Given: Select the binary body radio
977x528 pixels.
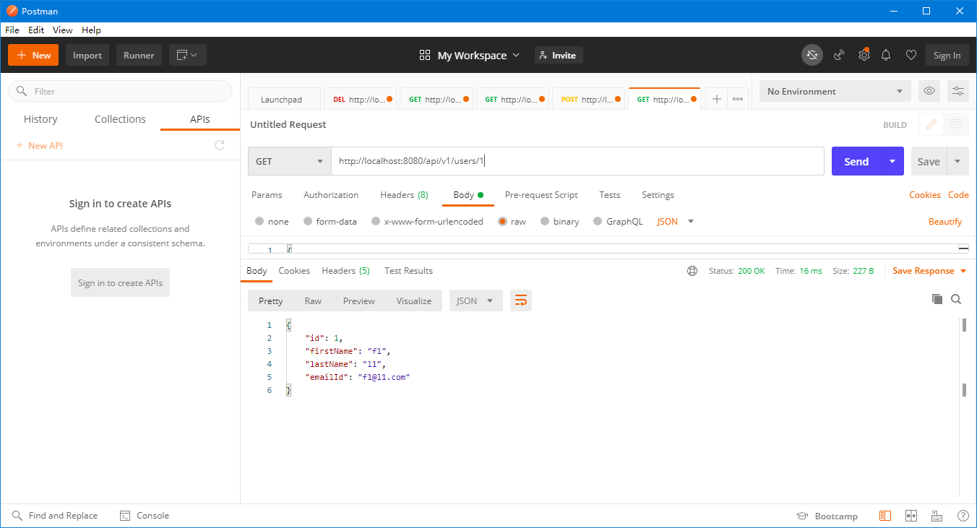Looking at the screenshot, I should [545, 222].
